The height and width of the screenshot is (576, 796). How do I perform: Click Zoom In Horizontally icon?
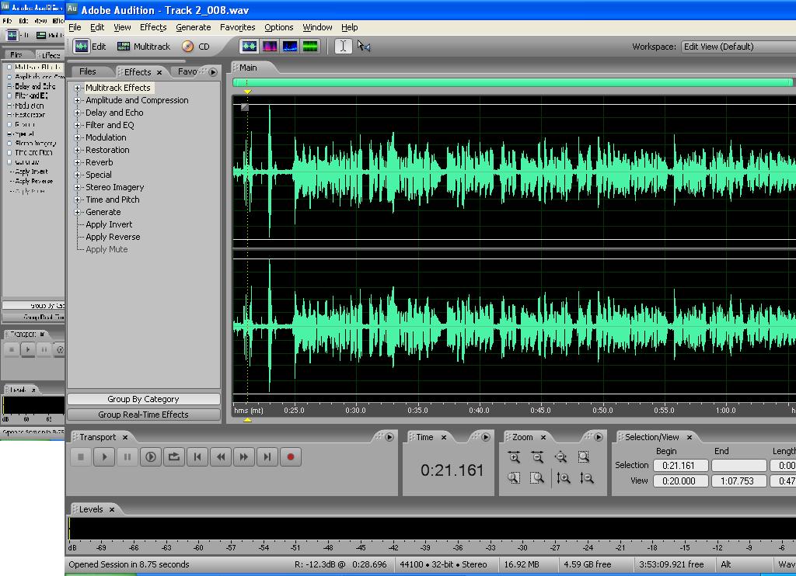click(x=514, y=457)
